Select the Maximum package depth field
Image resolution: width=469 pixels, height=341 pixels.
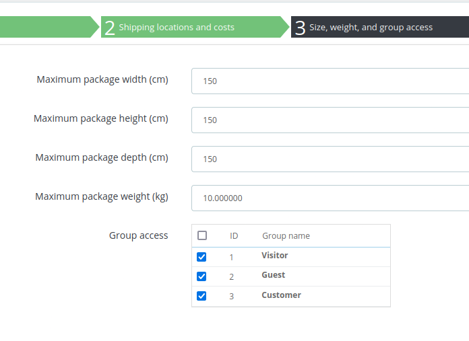pyautogui.click(x=330, y=159)
